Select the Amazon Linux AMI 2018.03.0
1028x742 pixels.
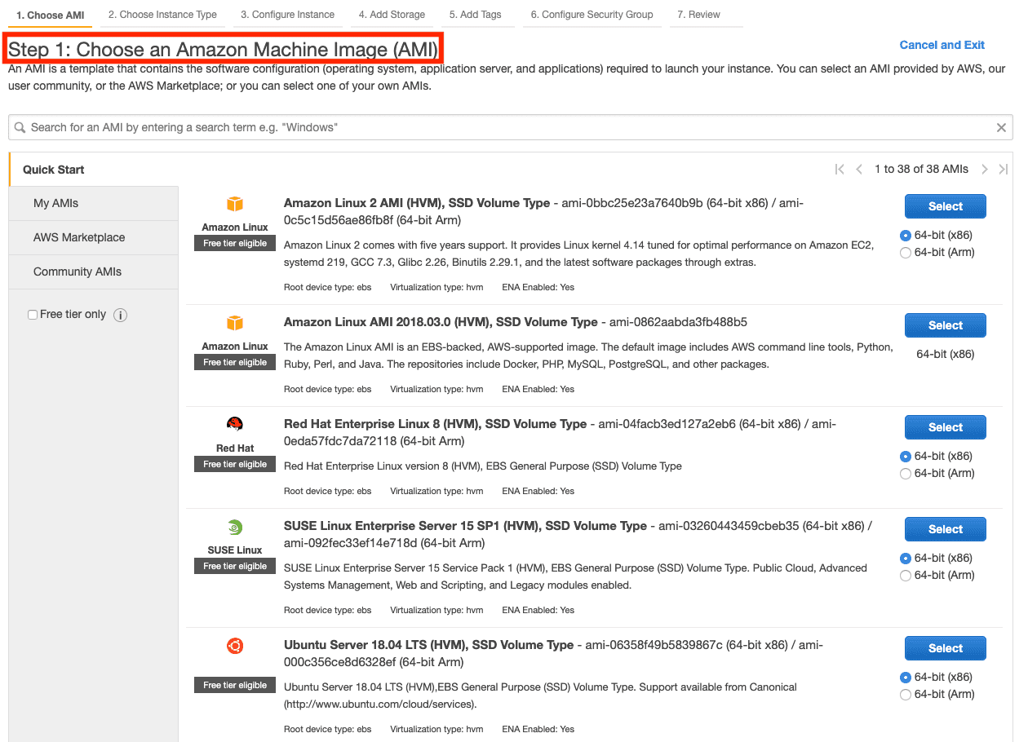(x=945, y=325)
